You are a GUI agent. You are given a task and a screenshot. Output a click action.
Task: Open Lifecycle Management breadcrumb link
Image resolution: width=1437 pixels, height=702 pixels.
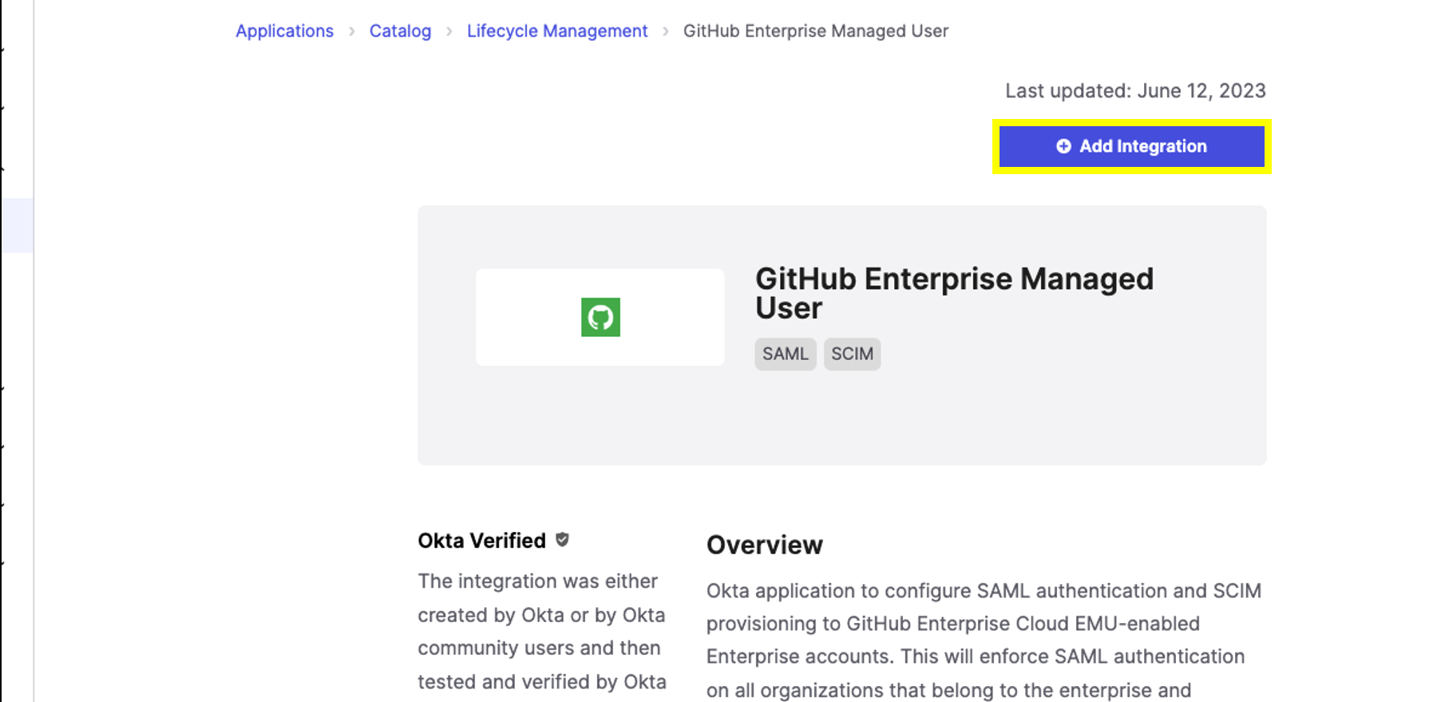pos(557,31)
